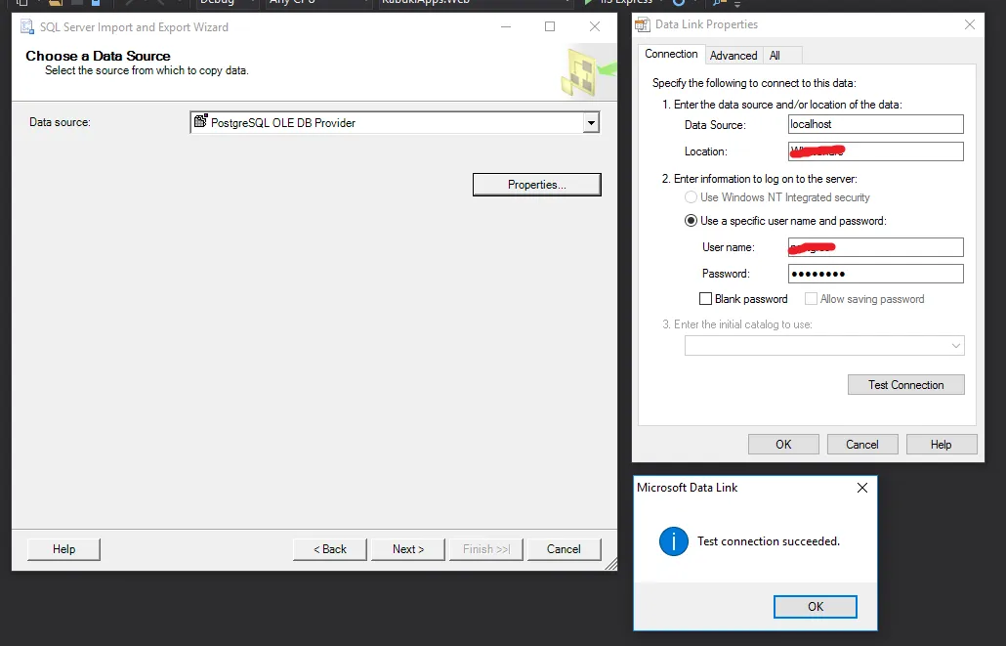1006x646 pixels.
Task: Cancel the Data Link Properties dialog
Action: click(862, 445)
